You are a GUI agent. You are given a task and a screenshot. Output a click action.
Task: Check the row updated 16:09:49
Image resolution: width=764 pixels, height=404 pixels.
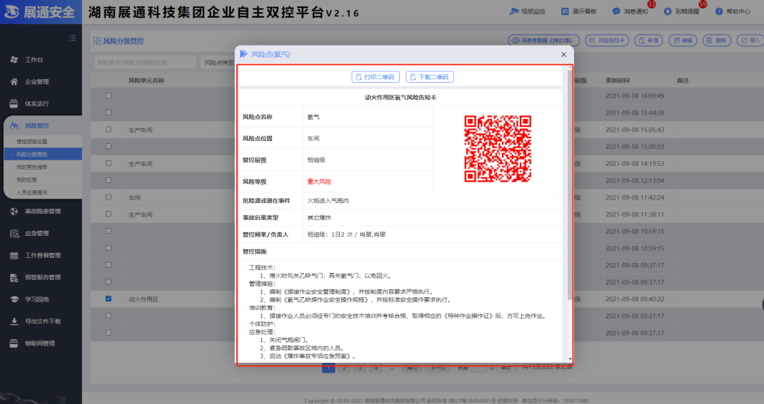(x=108, y=95)
